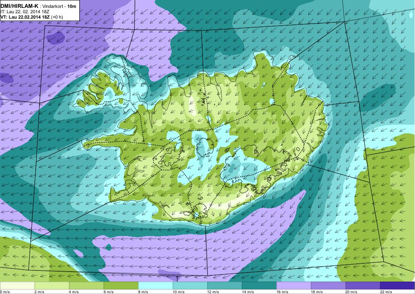This screenshot has width=415, height=294.
Task: Click the legend swatch between 0 and 2 m/s
Action: point(17,286)
